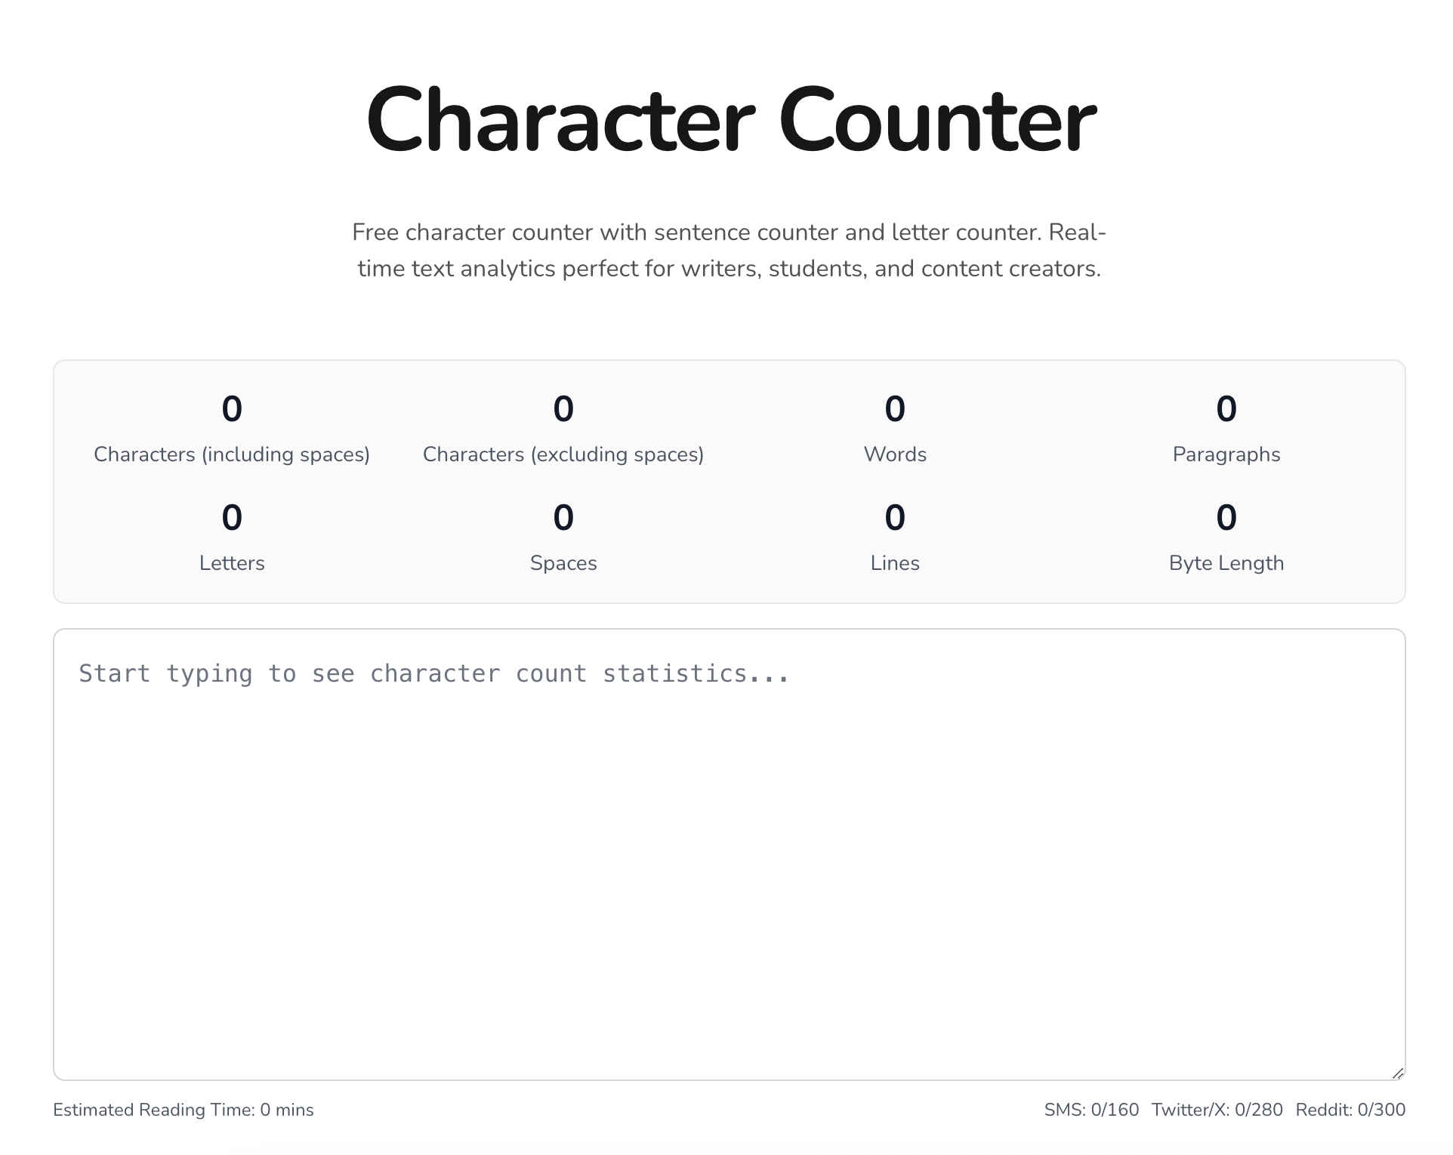Click the Reddit 0/300 counter

1350,1110
